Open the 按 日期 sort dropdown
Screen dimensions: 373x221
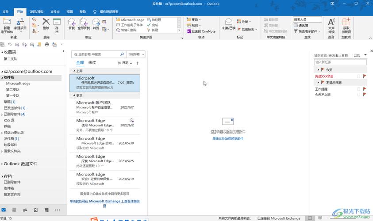tap(125, 63)
